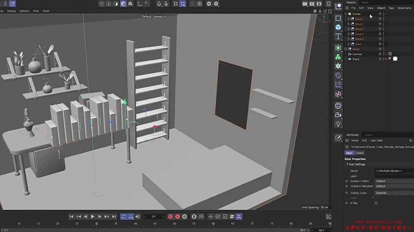Collapse the Cloner hierarchy
Image resolution: width=414 pixels, height=232 pixels.
[345, 14]
